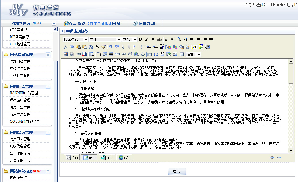Open 会员资料管理 in the sidebar

click(20, 139)
